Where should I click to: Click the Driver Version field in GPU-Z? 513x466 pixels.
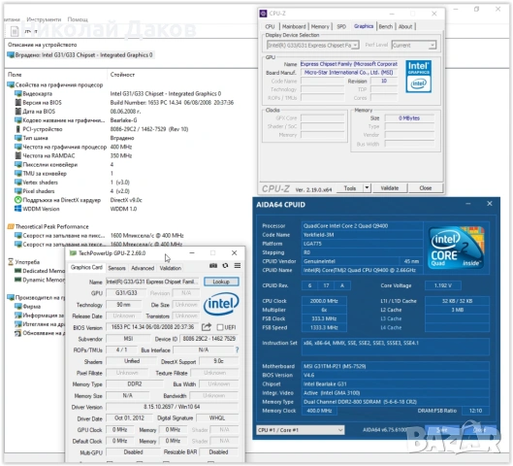[x=172, y=407]
